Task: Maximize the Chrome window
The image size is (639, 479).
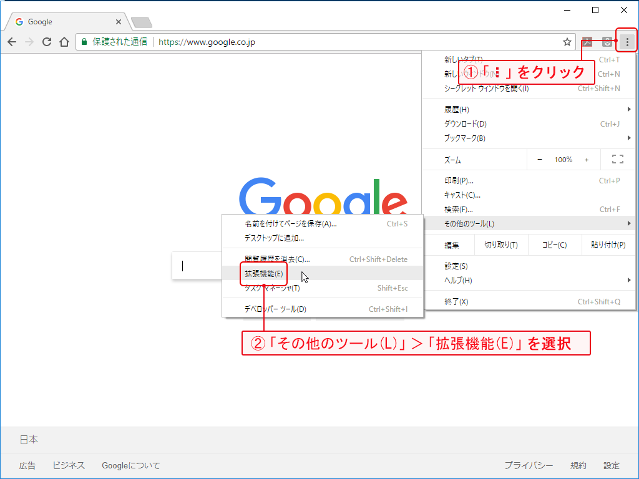Action: coord(595,10)
